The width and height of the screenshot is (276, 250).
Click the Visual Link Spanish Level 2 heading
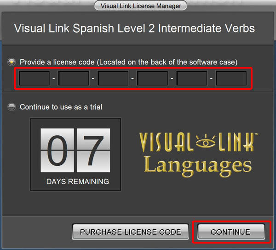[x=134, y=28]
